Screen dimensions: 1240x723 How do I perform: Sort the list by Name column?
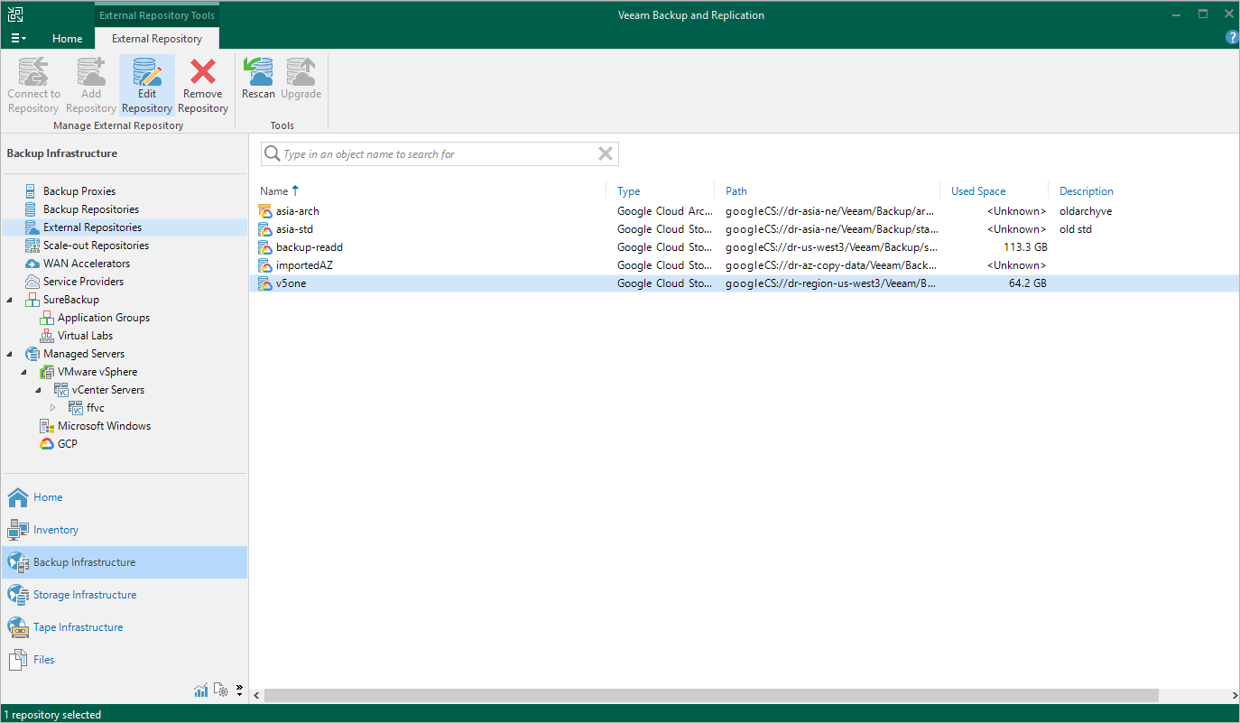pos(273,191)
